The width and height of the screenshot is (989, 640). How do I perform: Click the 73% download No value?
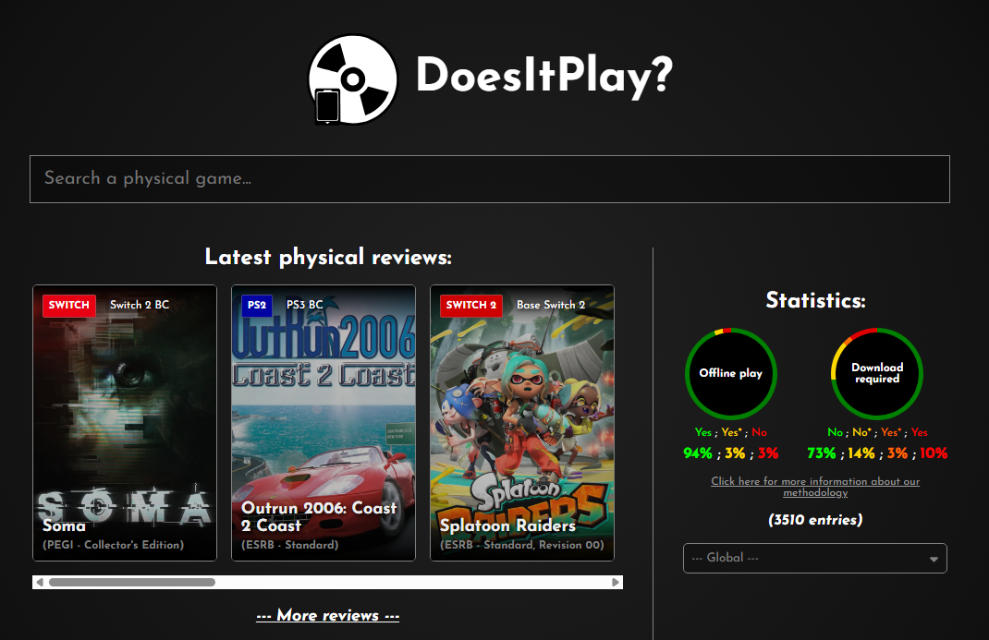821,453
